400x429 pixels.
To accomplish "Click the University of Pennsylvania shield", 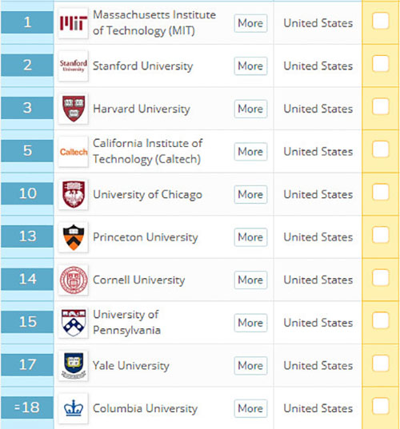I will [x=73, y=323].
